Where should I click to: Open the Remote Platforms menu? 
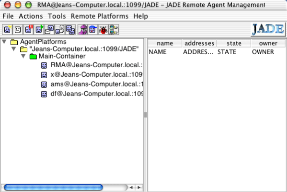tap(100, 16)
